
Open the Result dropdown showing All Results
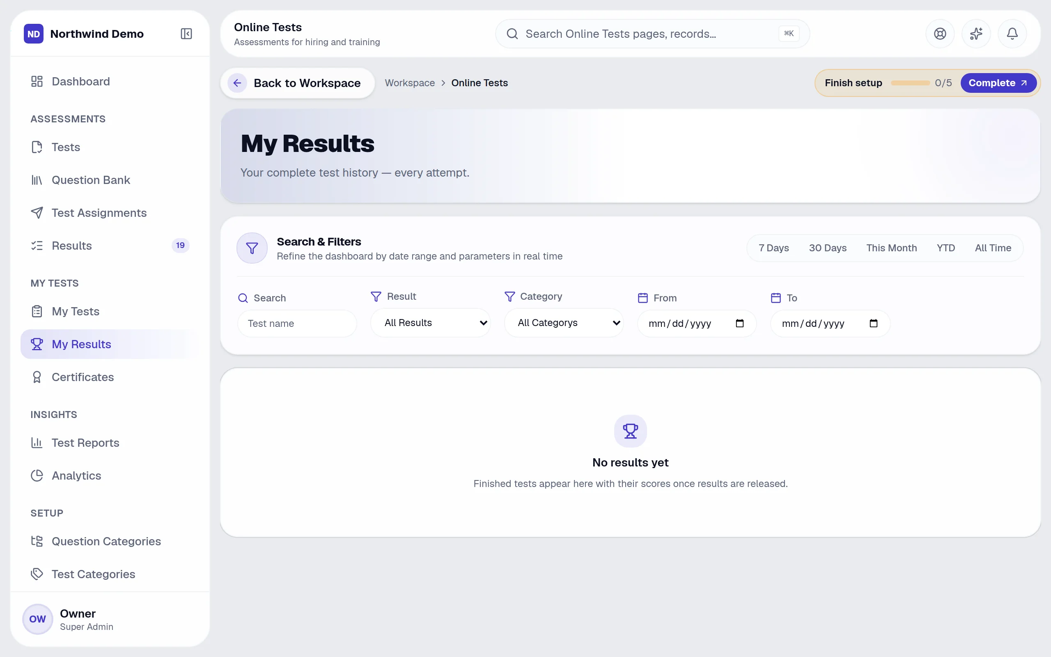(430, 323)
